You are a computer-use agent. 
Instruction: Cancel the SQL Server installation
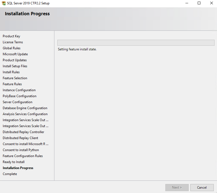point(202,188)
